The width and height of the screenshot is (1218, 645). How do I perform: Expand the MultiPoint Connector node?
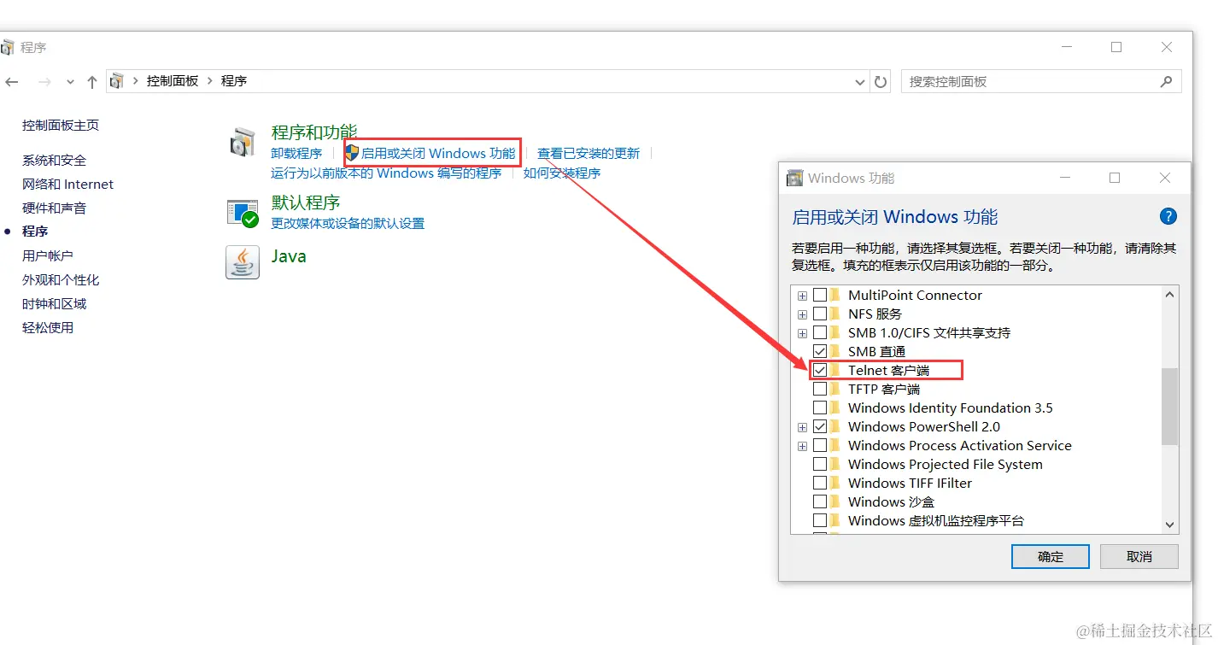pyautogui.click(x=802, y=296)
